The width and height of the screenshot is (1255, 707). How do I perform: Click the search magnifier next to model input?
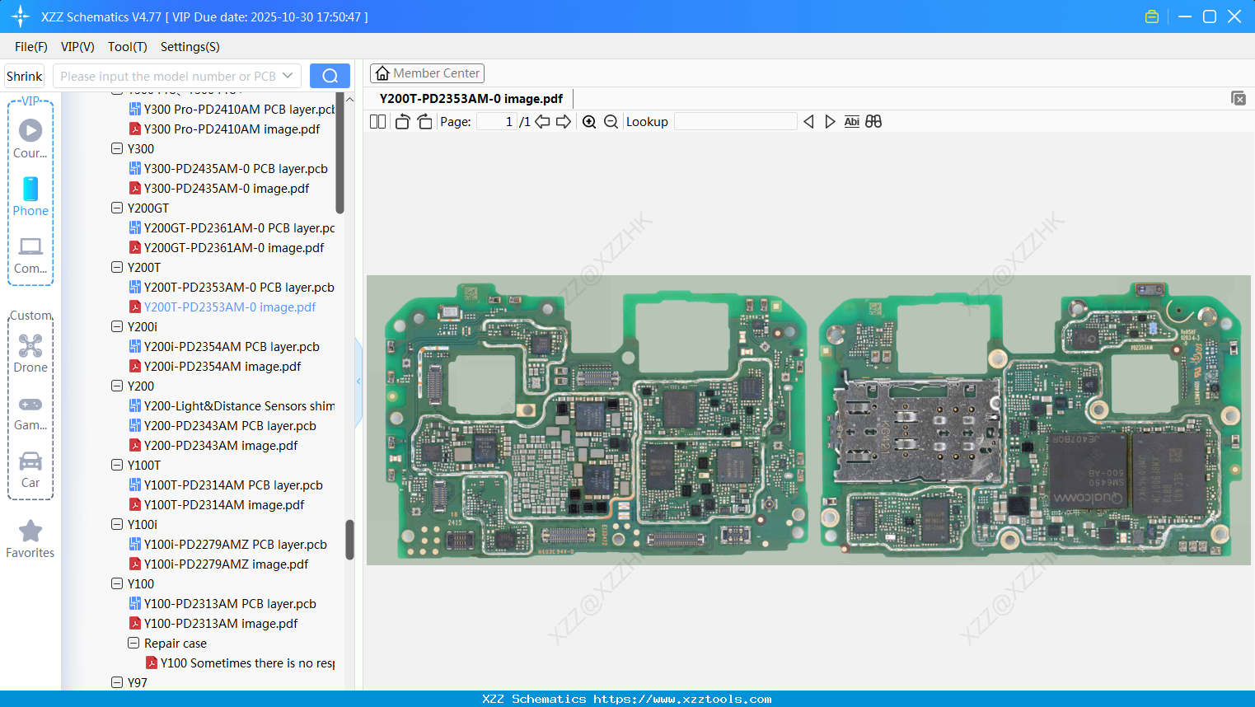coord(330,75)
